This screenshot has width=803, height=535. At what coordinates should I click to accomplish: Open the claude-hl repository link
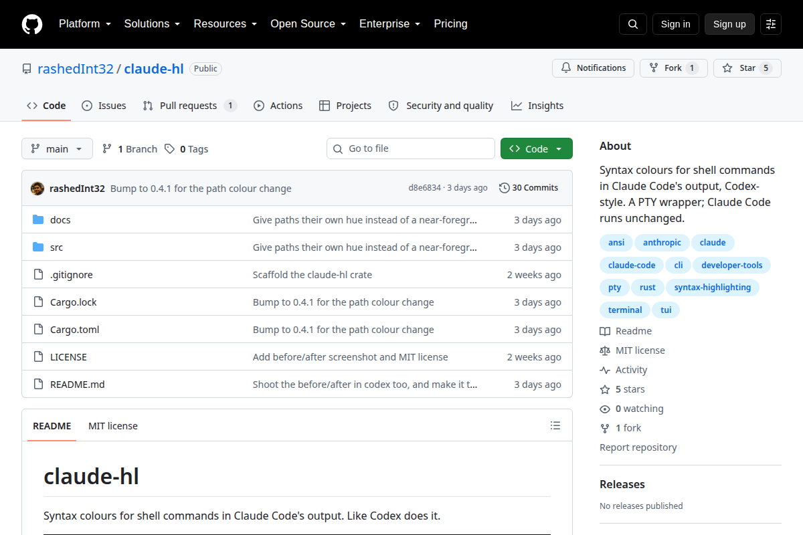coord(154,68)
